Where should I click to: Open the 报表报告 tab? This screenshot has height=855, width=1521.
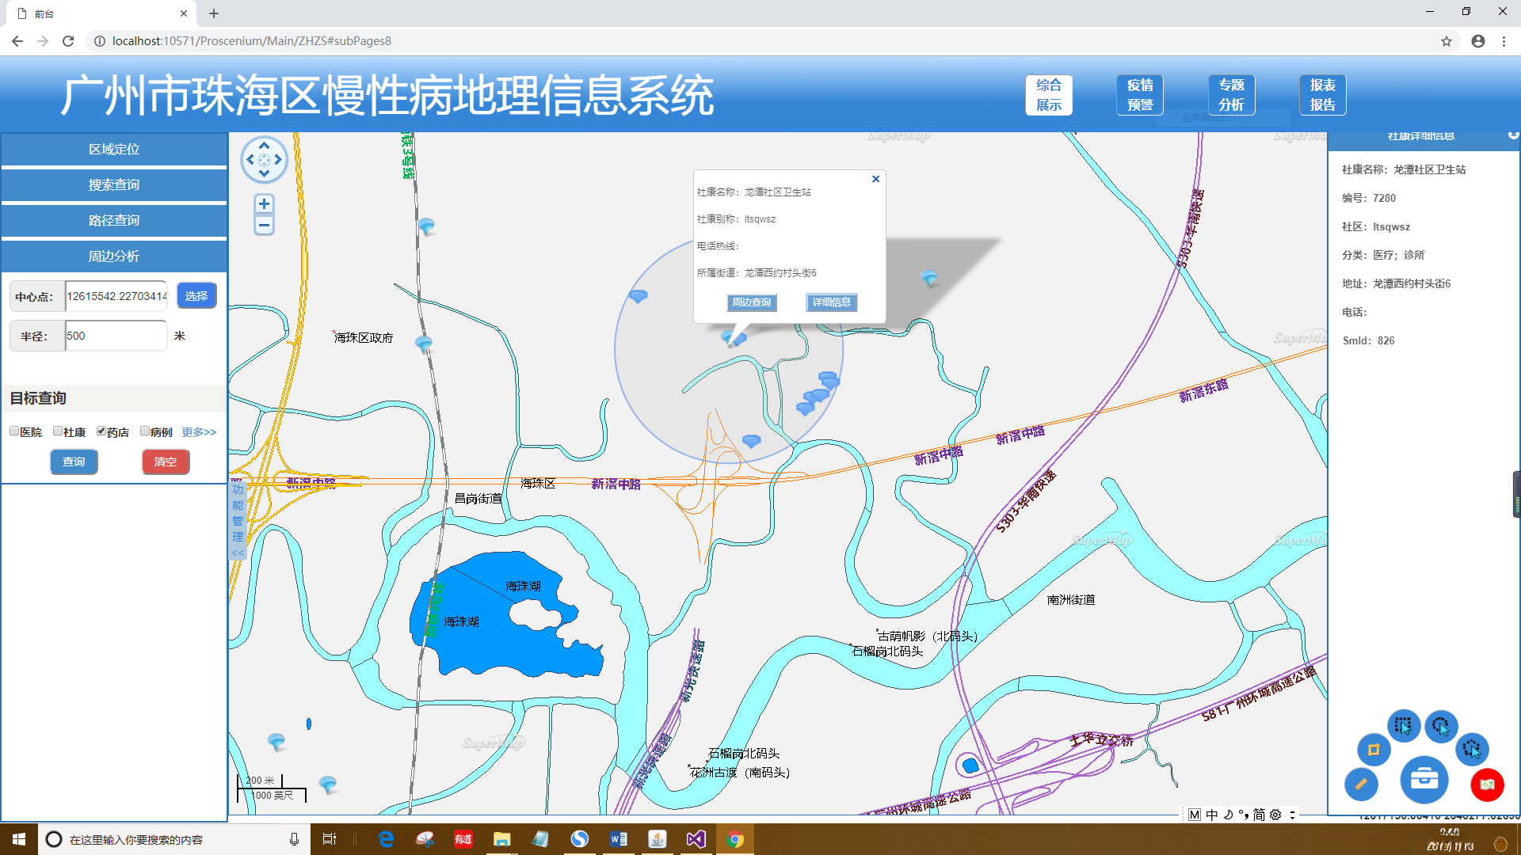click(1322, 95)
